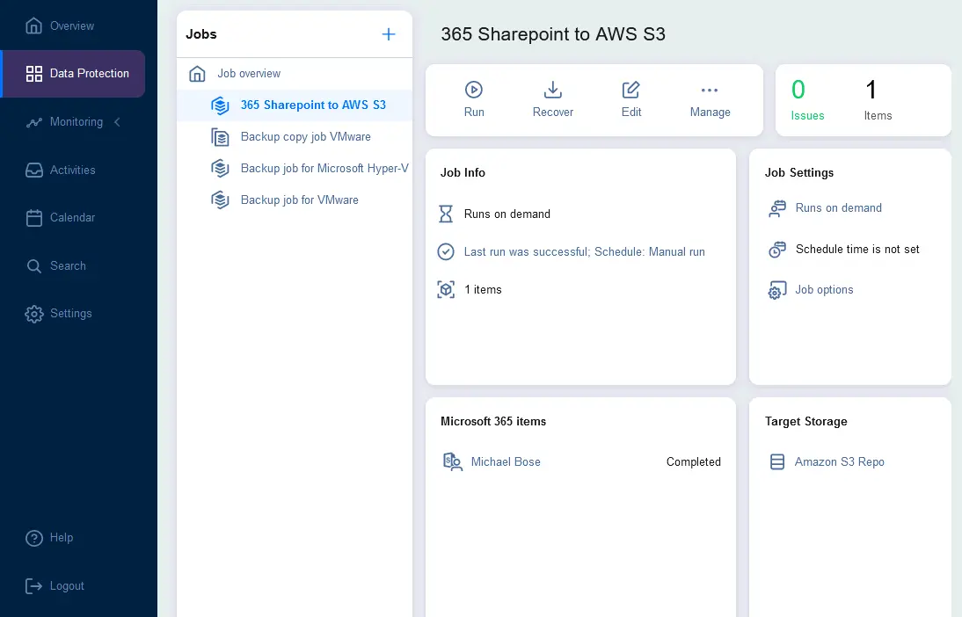Open the Overview menu item
The width and height of the screenshot is (962, 617).
[72, 25]
